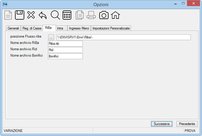Save with the floppy disk icon
The width and height of the screenshot is (202, 136).
20,15
